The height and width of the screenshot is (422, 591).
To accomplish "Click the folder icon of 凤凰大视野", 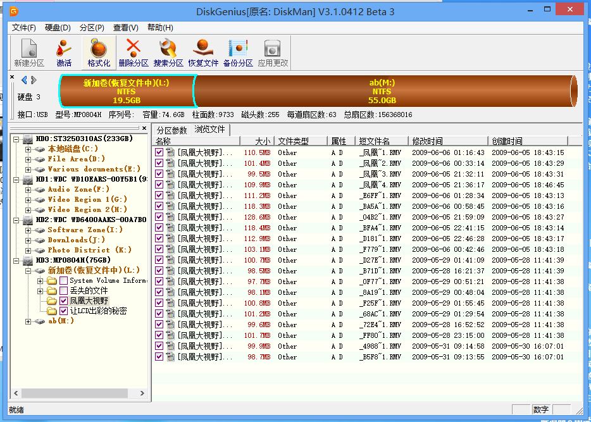I will tap(52, 301).
